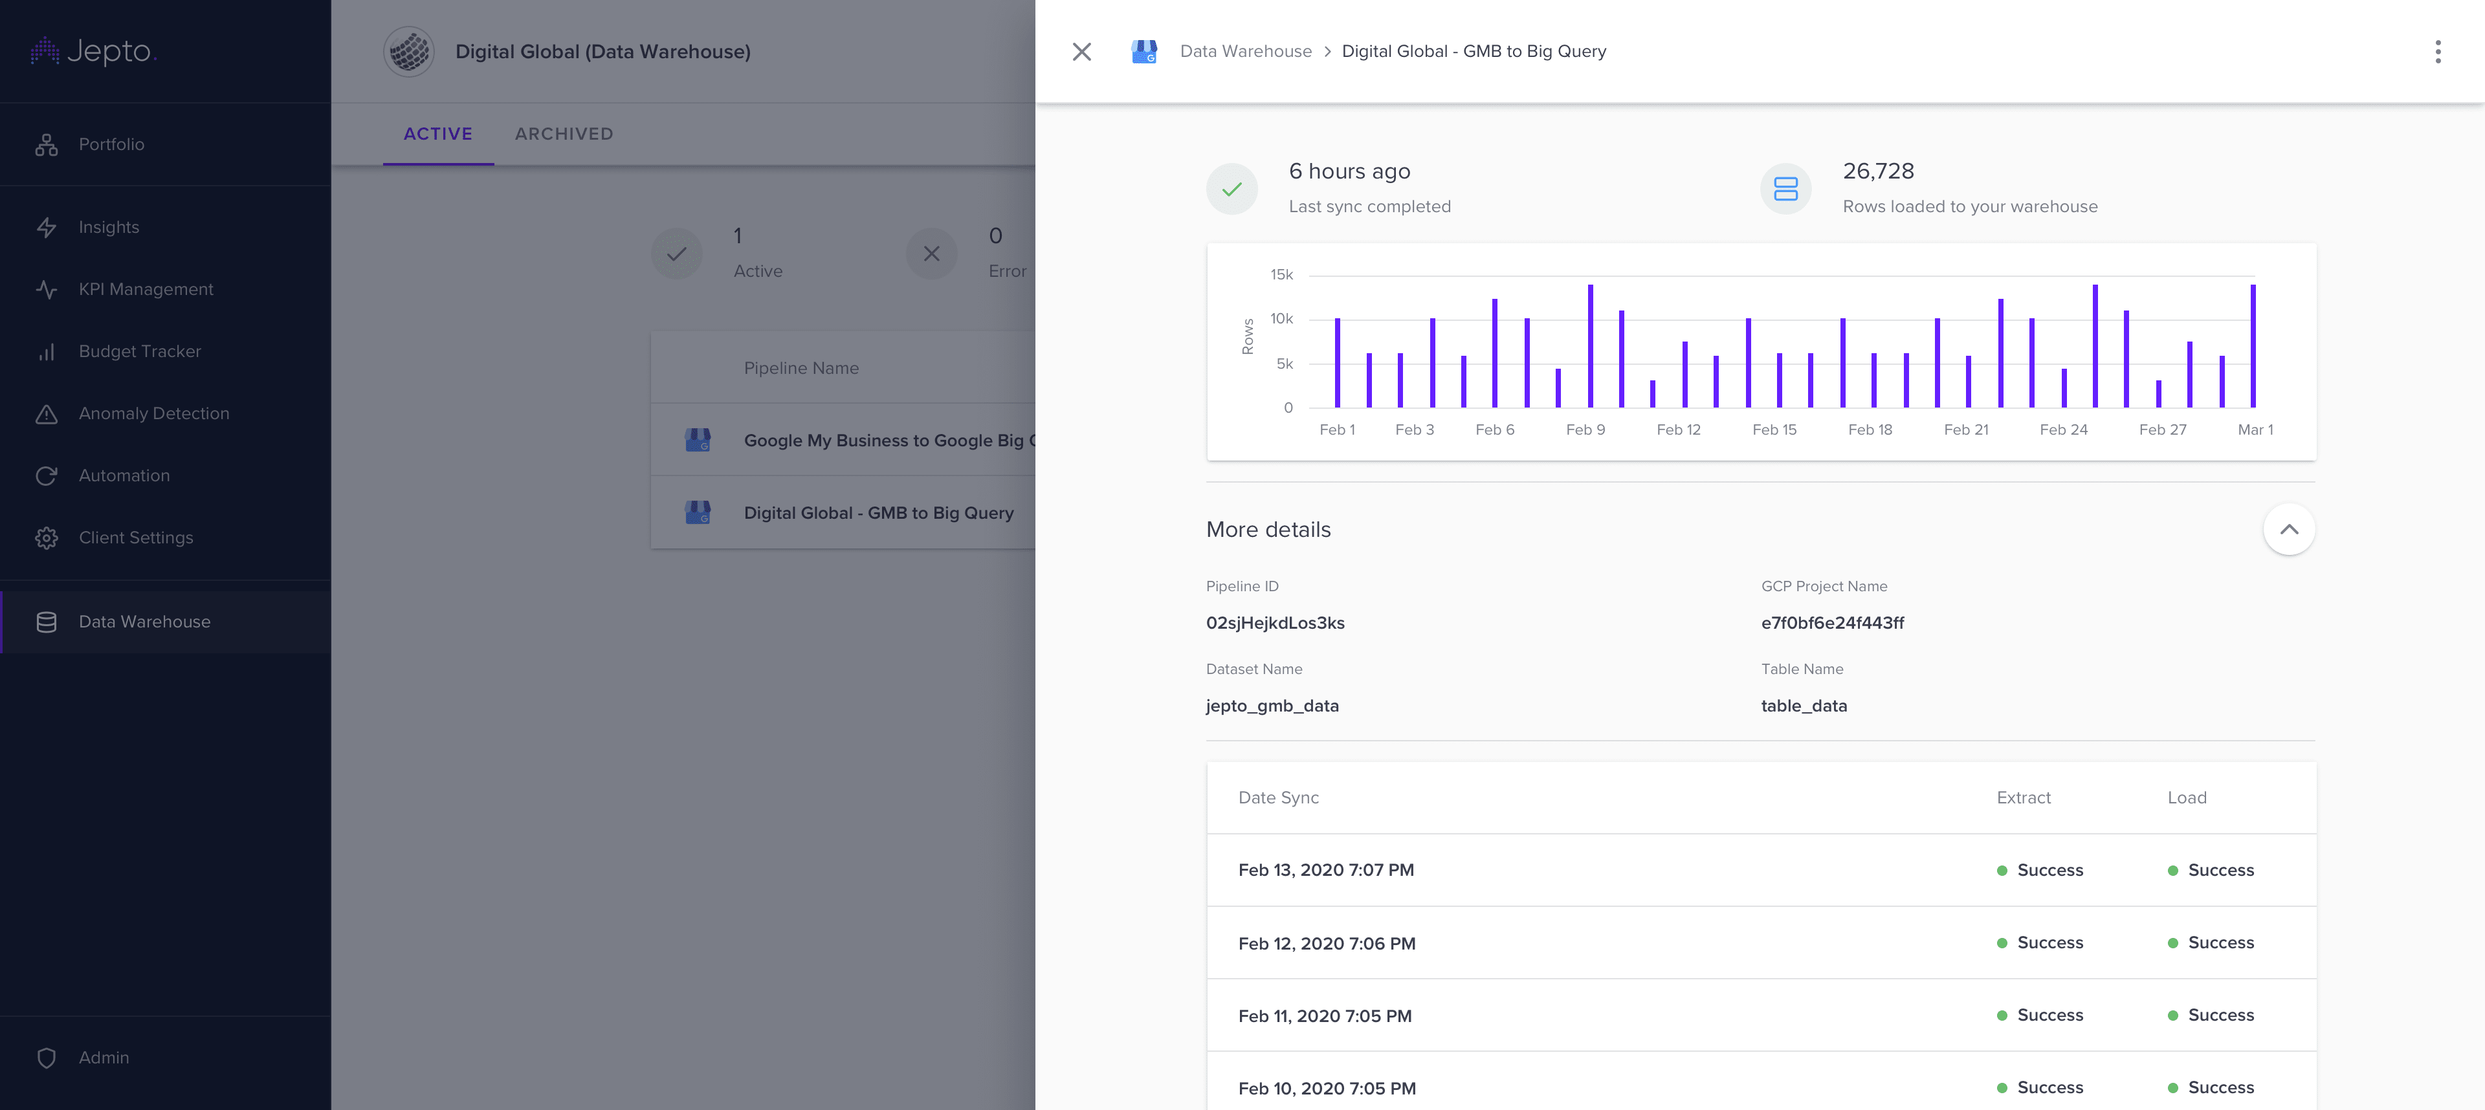Viewport: 2485px width, 1110px height.
Task: Open Anomaly Detection in the sidebar
Action: (x=165, y=414)
